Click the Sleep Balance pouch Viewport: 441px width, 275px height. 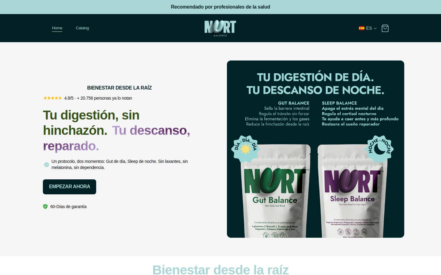(x=352, y=191)
